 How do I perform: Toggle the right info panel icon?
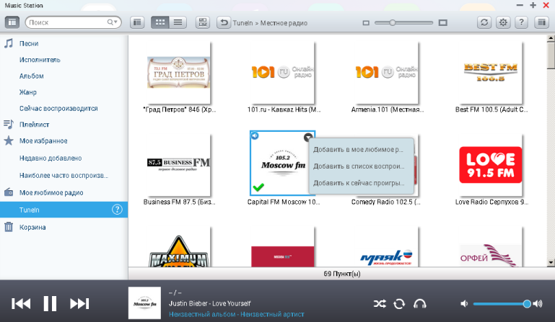(x=541, y=22)
